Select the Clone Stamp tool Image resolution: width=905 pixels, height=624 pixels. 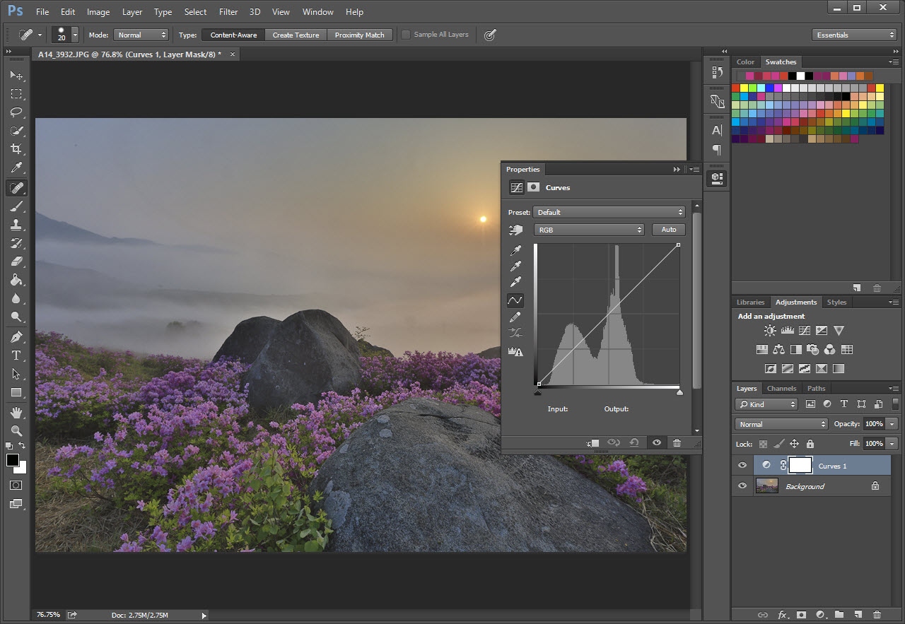pos(16,225)
